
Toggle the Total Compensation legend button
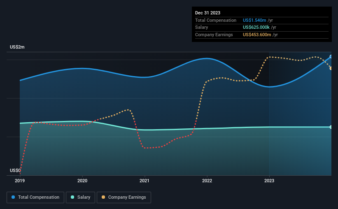click(35, 197)
